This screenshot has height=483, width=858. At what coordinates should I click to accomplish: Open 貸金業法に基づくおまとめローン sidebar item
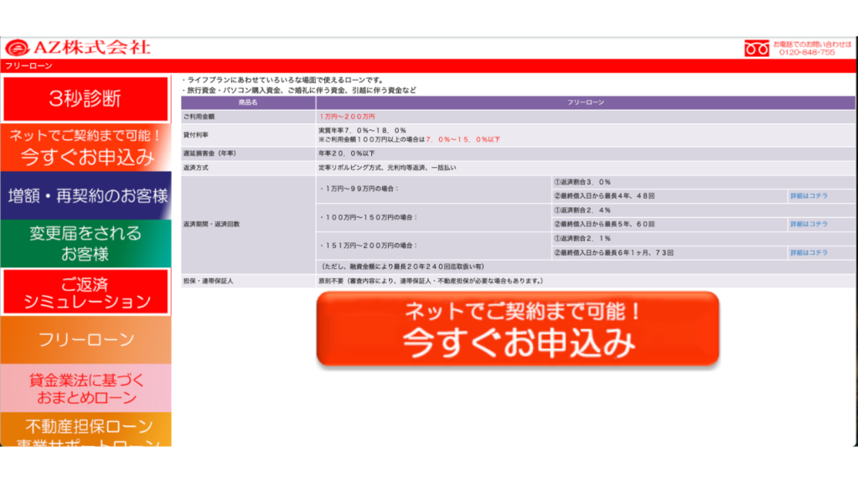[85, 388]
